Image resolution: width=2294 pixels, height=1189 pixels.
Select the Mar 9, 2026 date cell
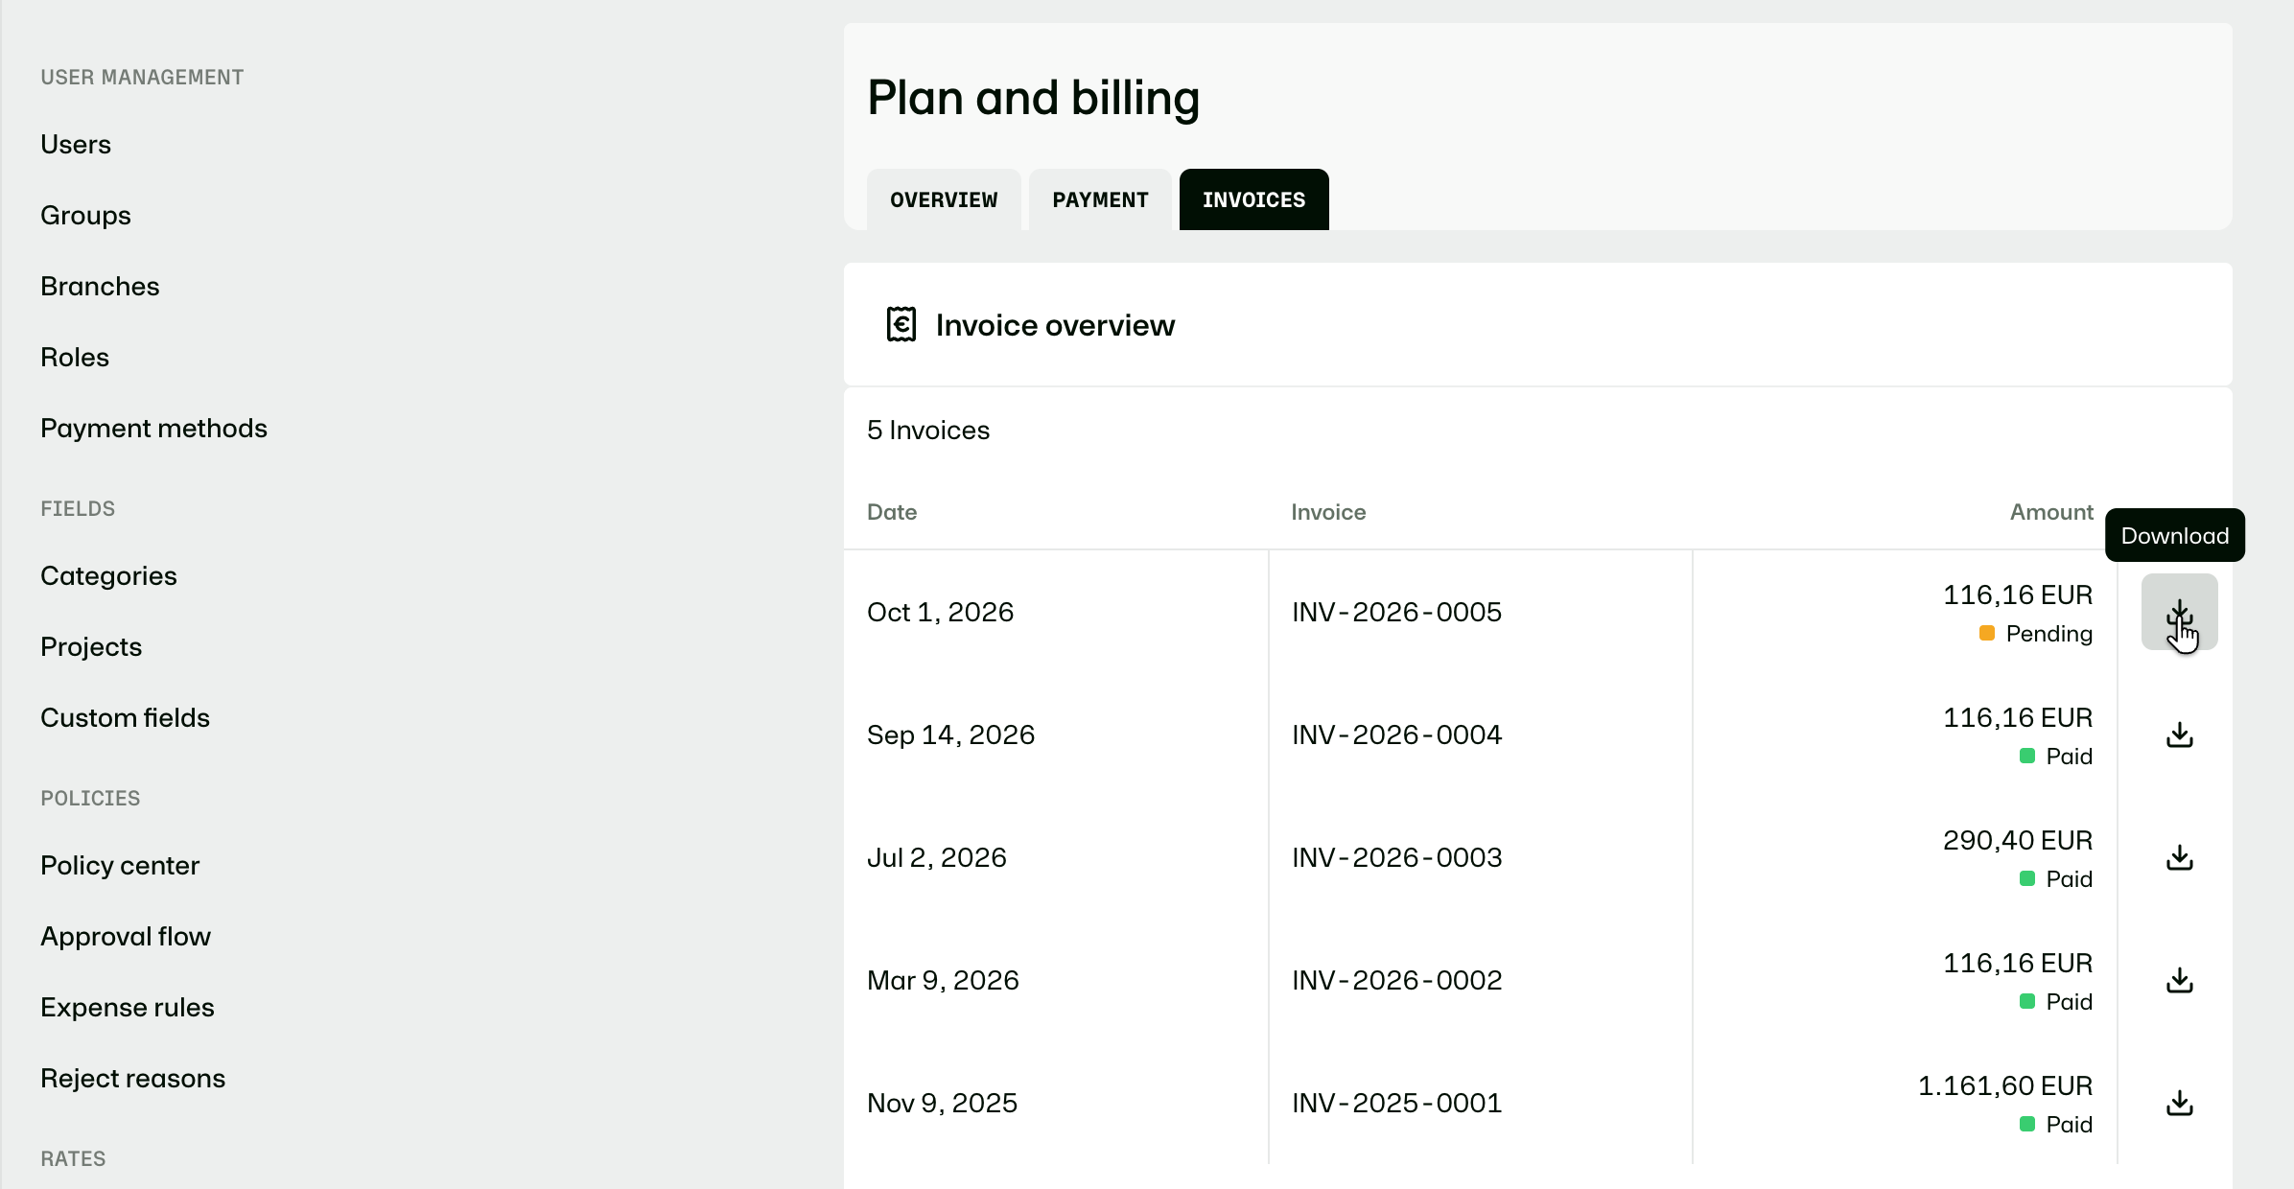943,980
